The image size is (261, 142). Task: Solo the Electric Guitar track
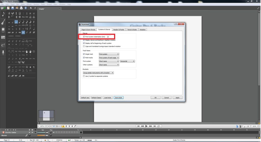tap(30, 132)
